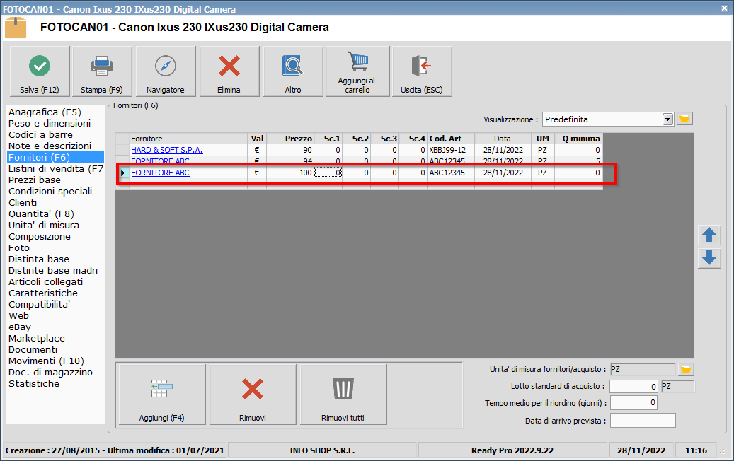Select the Web sidebar entry
Screen dimensions: 734x461
(x=18, y=315)
